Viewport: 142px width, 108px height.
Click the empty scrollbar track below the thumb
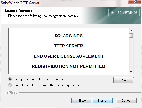(131, 54)
